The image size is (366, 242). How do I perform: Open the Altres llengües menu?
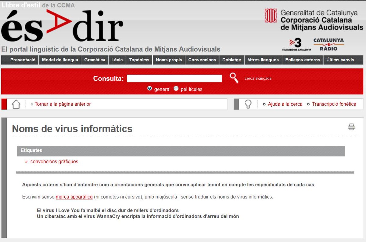[263, 60]
